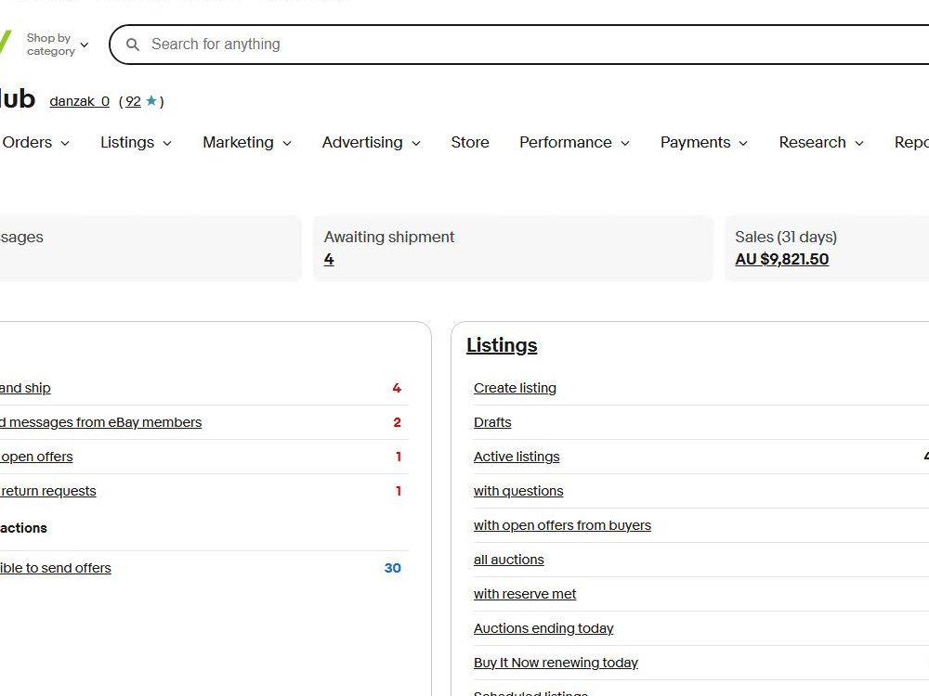Open Active listings
The height and width of the screenshot is (696, 929).
click(x=516, y=457)
